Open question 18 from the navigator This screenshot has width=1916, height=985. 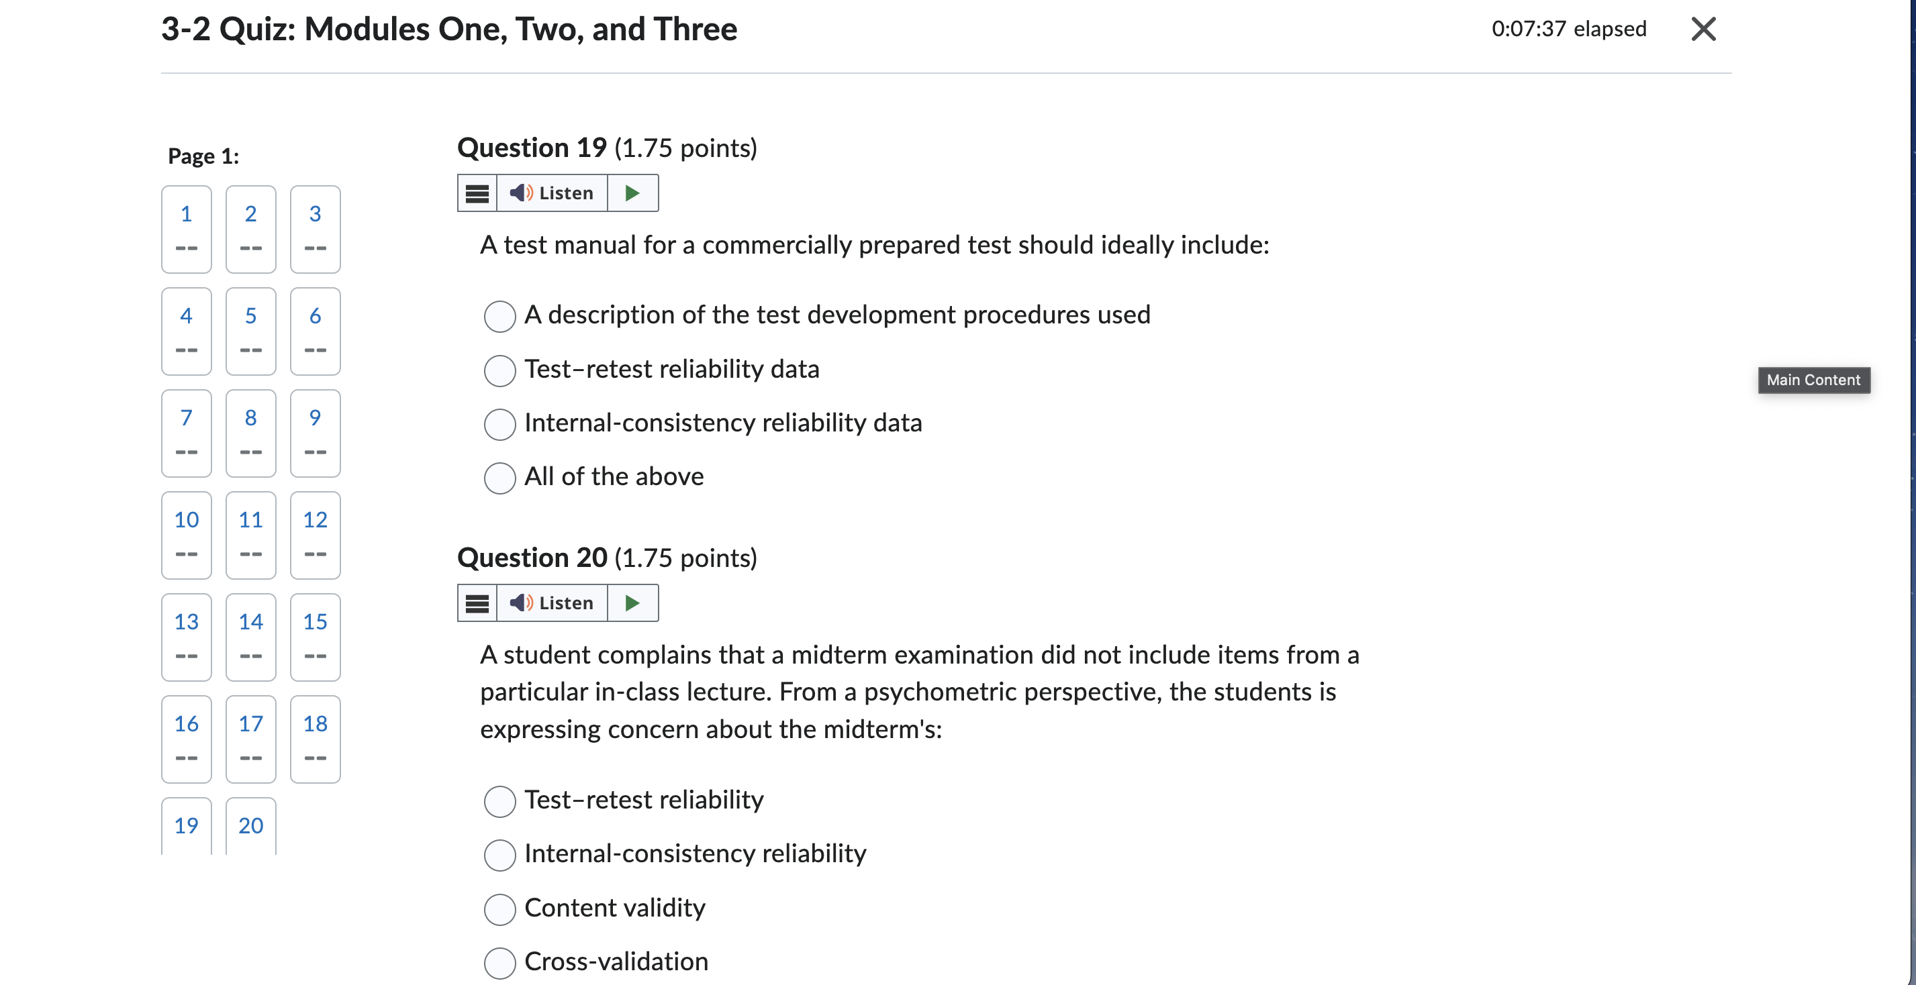coord(316,739)
